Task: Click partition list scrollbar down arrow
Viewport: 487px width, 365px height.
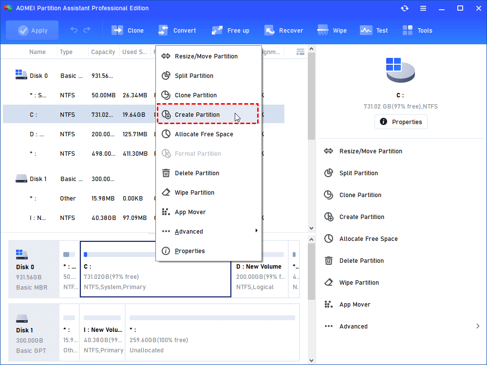Action: [312, 228]
